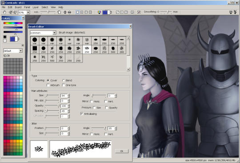Image resolution: width=240 pixels, height=163 pixels.
Task: Open the color wheel picker in toolbar
Action: pos(99,12)
